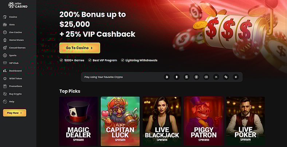Click the Play Now button
Image resolution: width=287 pixels, height=147 pixels.
(x=15, y=113)
